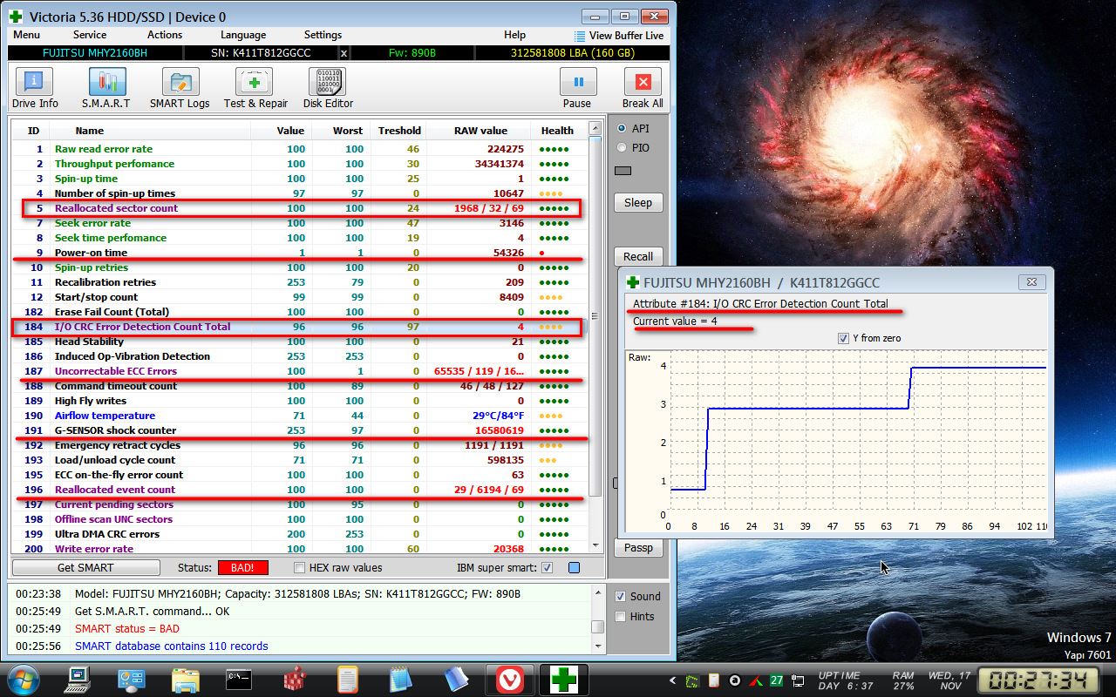Open the orange notepad taskbar icon
Screen dimensions: 1116x697
(347, 679)
